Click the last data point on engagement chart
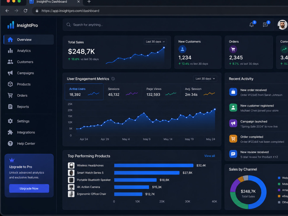This screenshot has width=288, height=216. pos(215,109)
